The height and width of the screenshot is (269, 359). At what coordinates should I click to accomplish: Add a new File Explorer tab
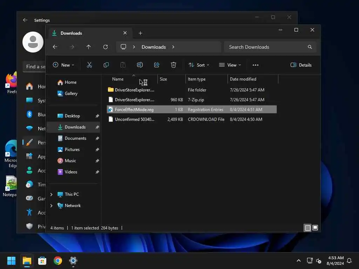(140, 33)
